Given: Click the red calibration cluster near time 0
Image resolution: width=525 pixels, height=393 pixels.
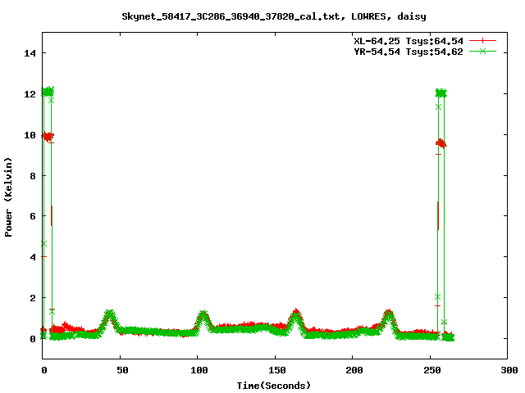Looking at the screenshot, I should coord(48,137).
